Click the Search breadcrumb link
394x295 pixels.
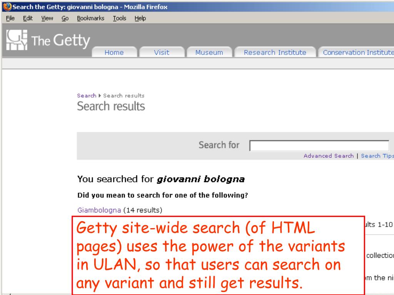[x=87, y=96]
